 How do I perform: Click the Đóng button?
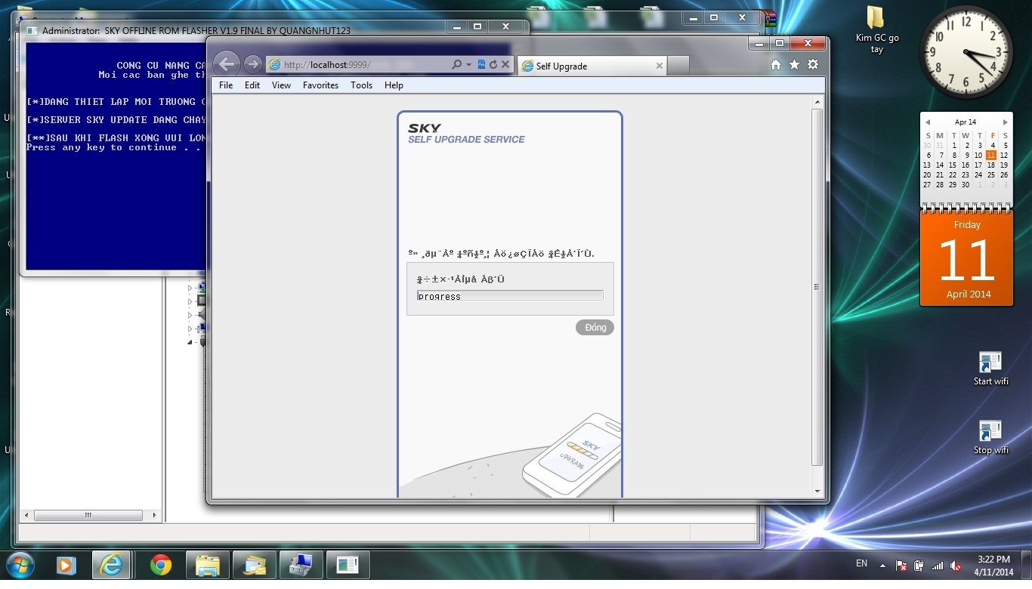595,328
